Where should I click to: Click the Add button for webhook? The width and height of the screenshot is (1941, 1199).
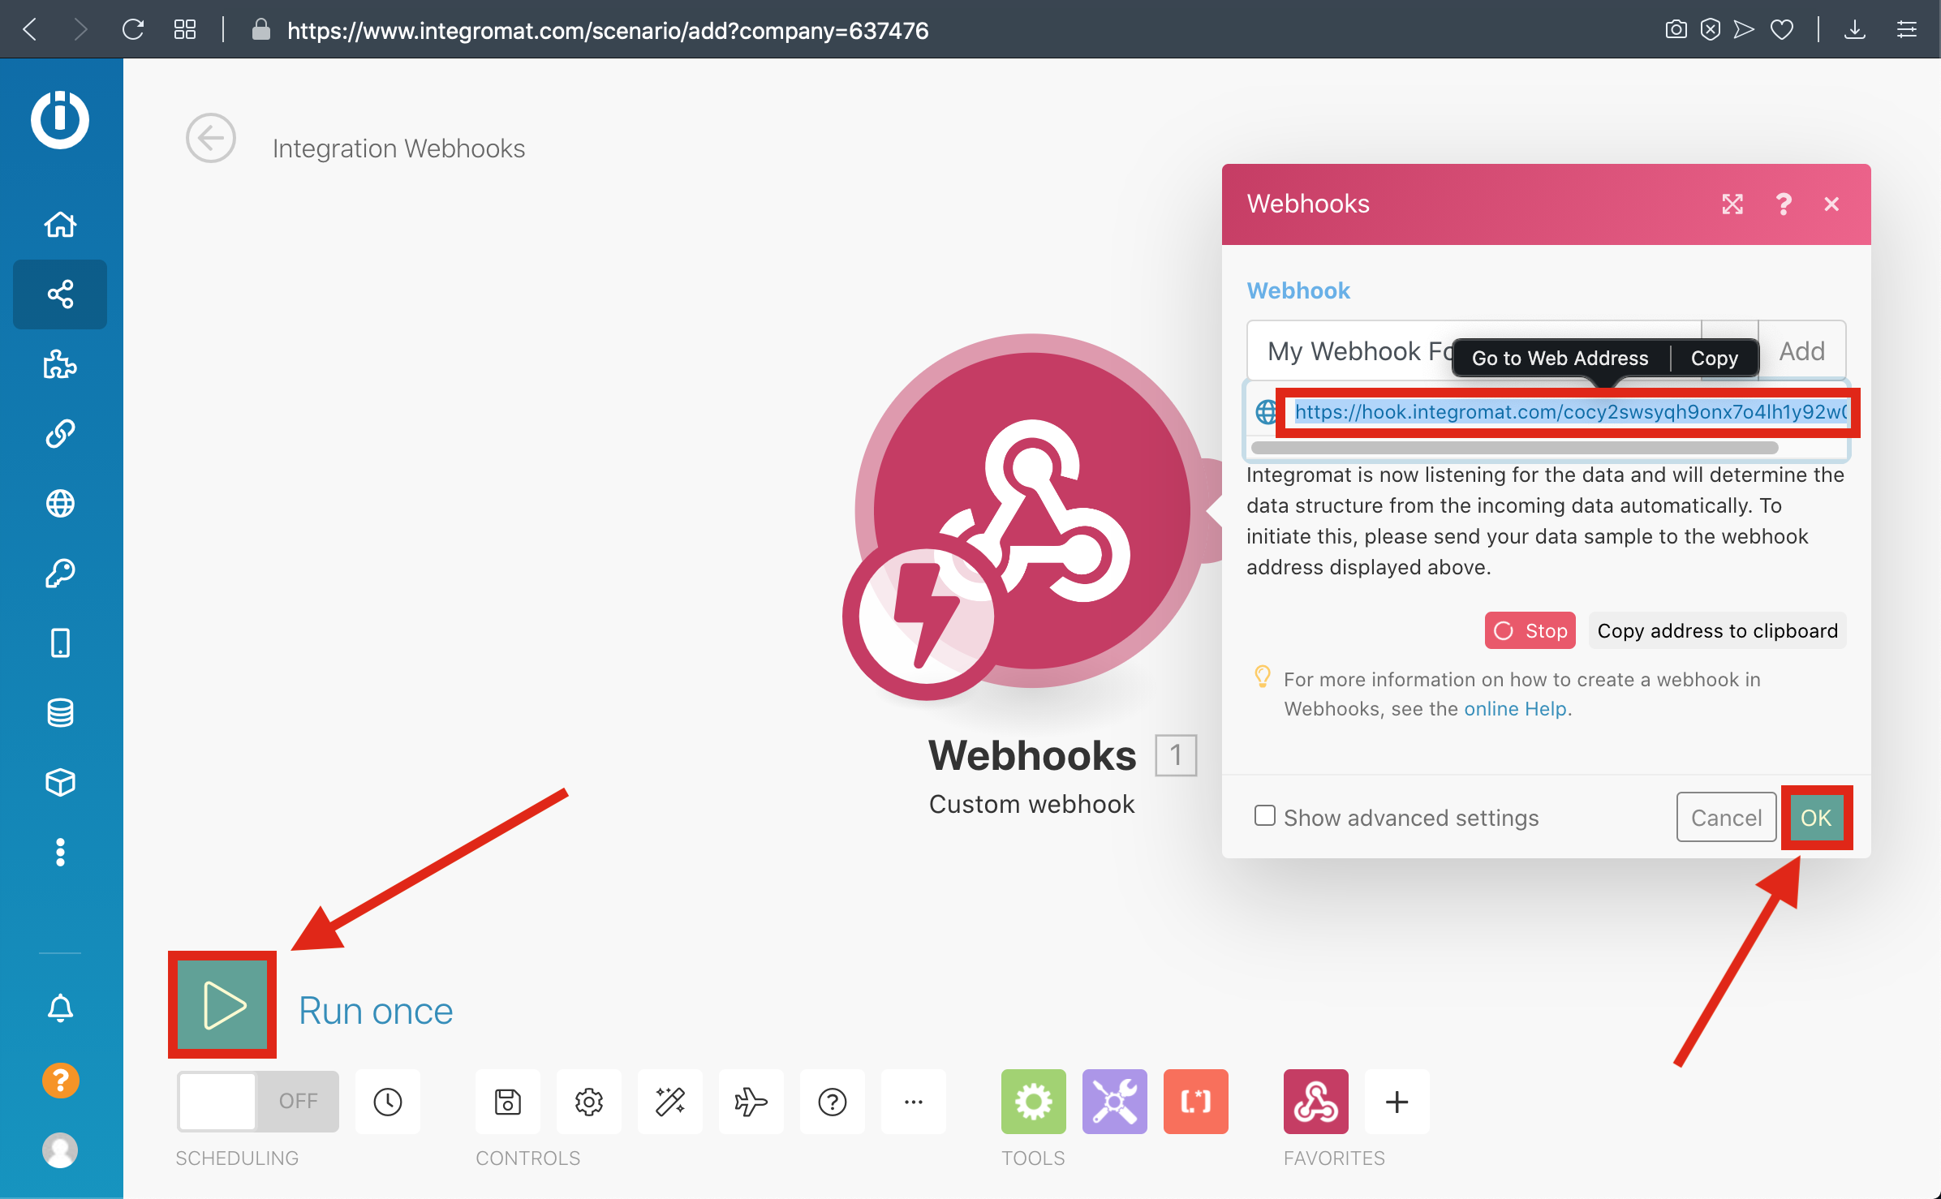pos(1802,350)
